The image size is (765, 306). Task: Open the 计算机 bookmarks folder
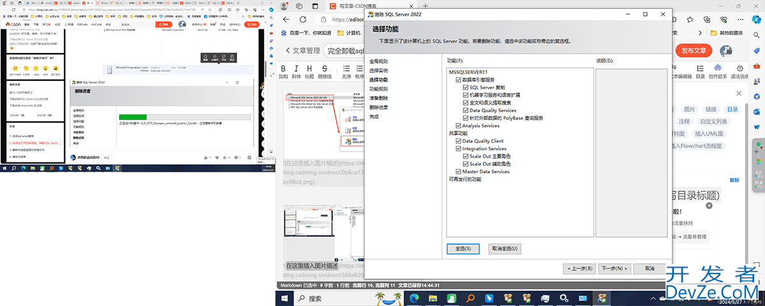(349, 32)
